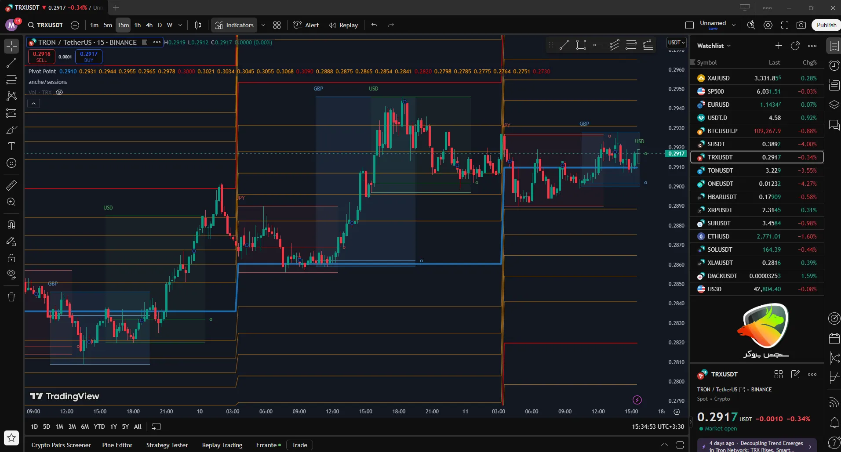The image size is (841, 452).
Task: Toggle lock all drawings icon
Action: coord(11,258)
